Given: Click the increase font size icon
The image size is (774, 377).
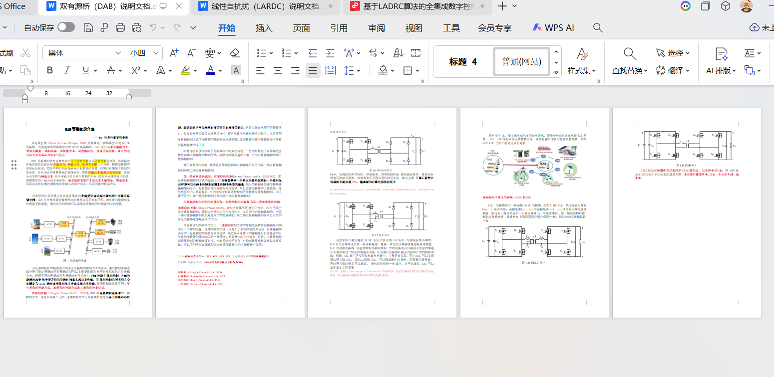Looking at the screenshot, I should (174, 53).
